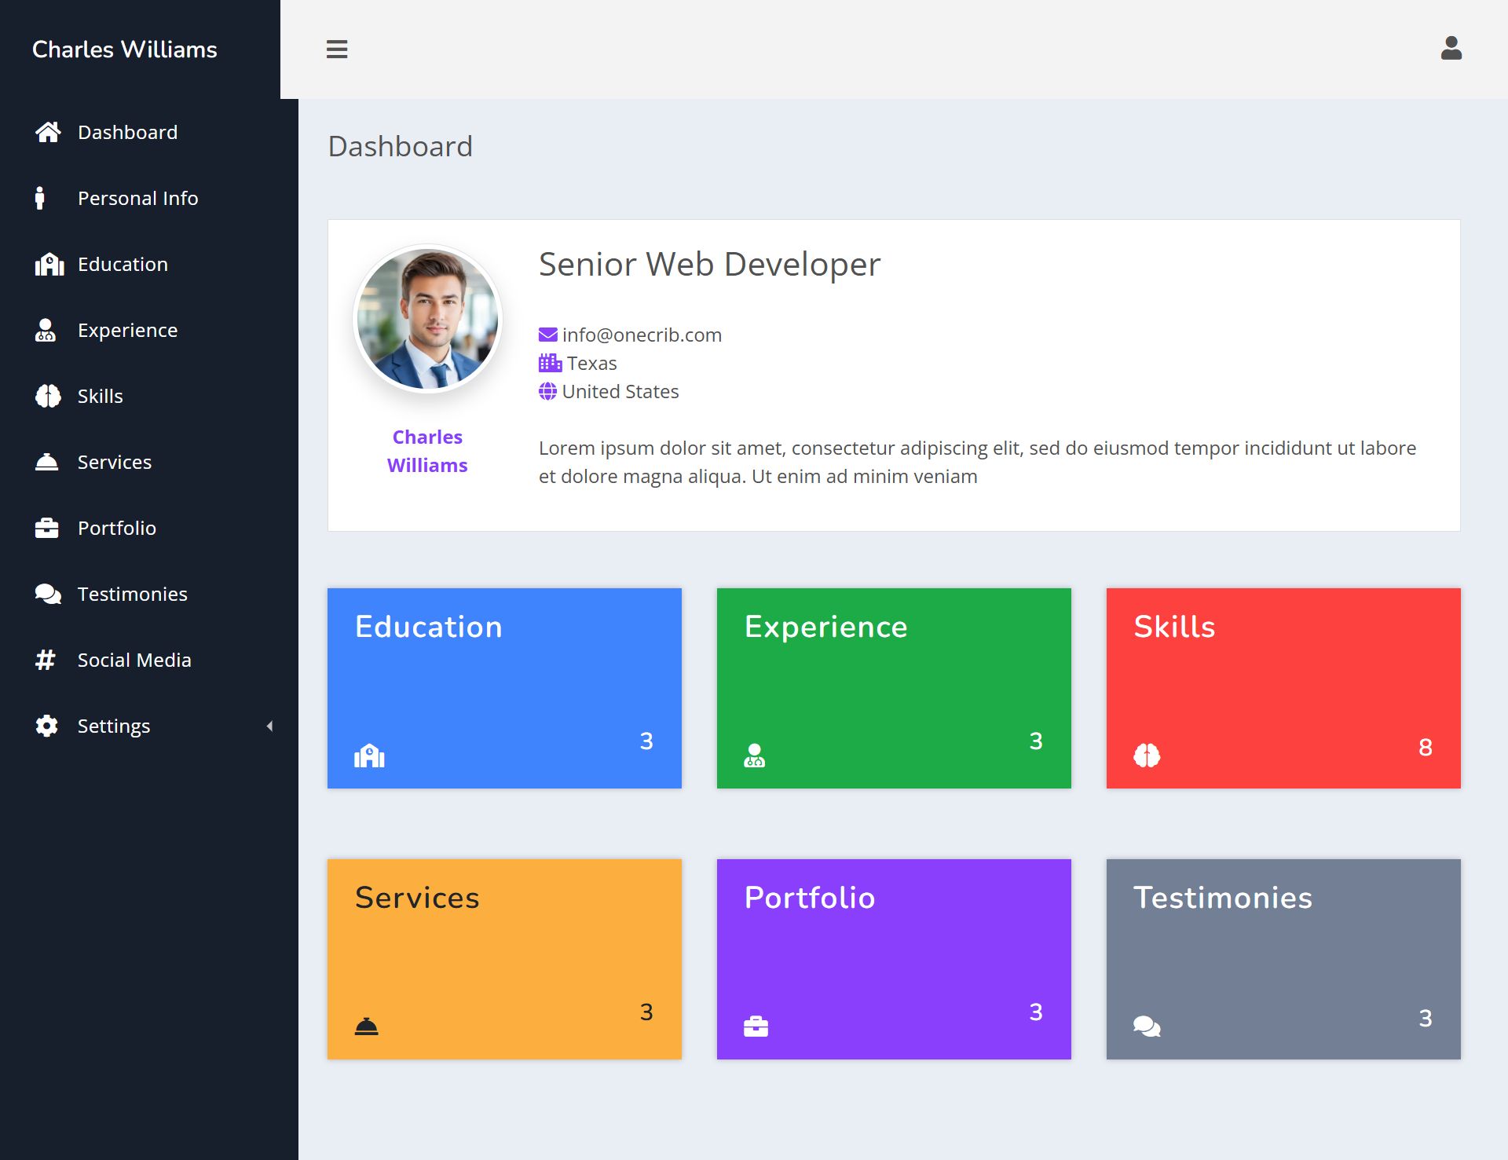This screenshot has width=1508, height=1160.
Task: Select the purple Portfolio card
Action: coord(893,958)
